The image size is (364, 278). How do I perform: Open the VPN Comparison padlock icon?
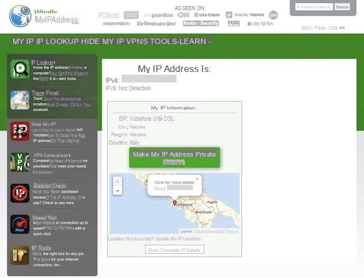pyautogui.click(x=20, y=162)
